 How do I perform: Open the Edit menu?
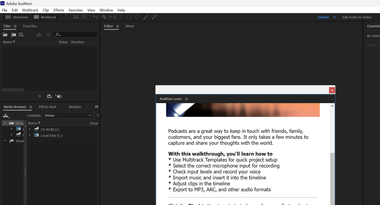click(15, 10)
